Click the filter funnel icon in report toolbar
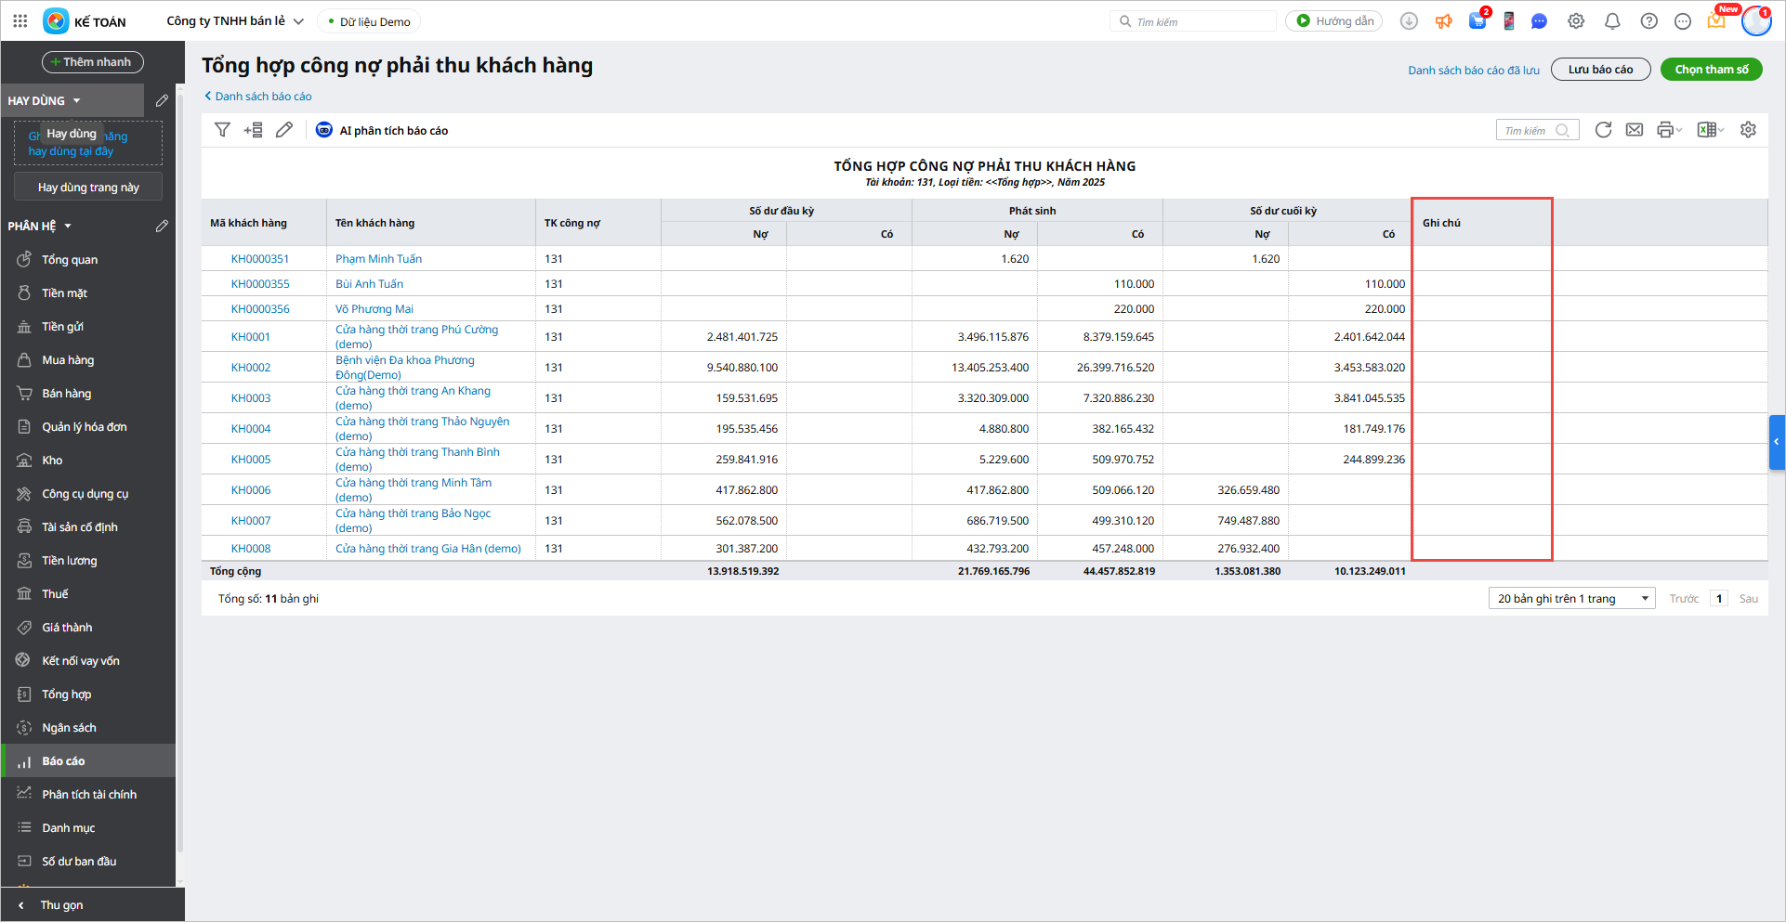 [x=222, y=130]
